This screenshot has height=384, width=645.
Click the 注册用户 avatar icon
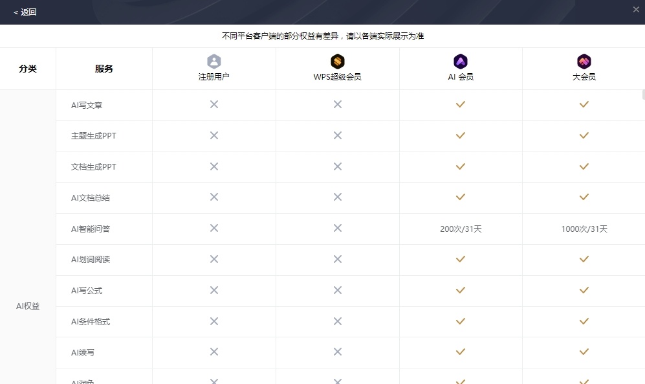[x=214, y=62]
